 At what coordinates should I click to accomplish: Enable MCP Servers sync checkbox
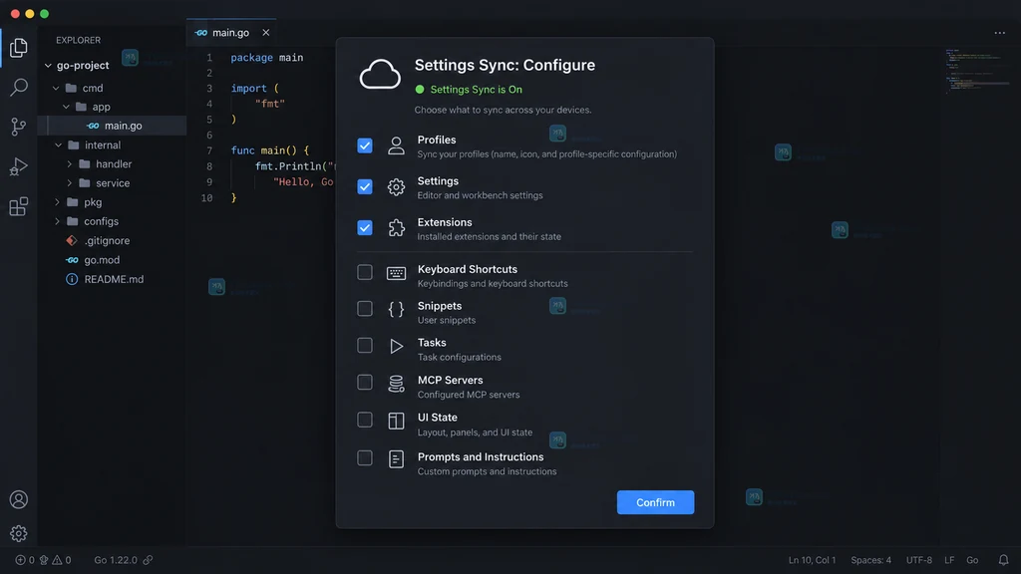(x=365, y=383)
